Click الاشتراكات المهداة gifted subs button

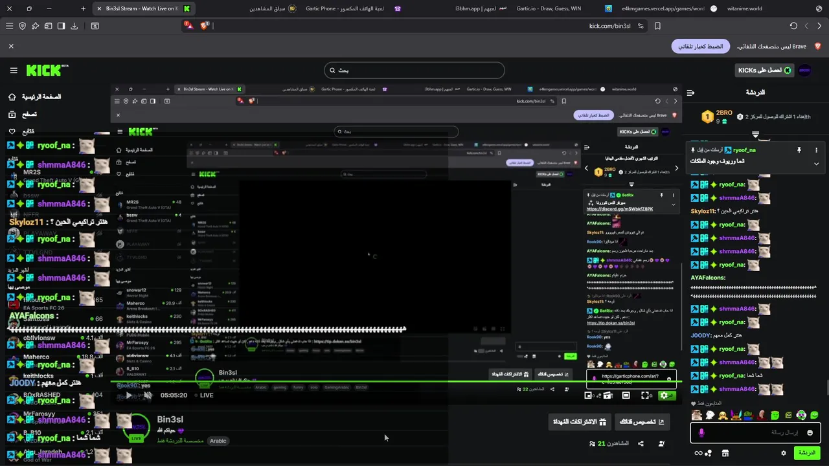click(580, 422)
